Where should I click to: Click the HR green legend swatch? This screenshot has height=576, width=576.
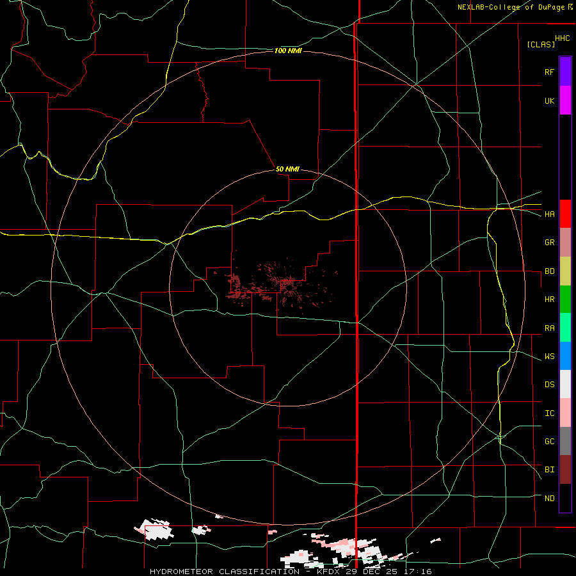coord(565,300)
